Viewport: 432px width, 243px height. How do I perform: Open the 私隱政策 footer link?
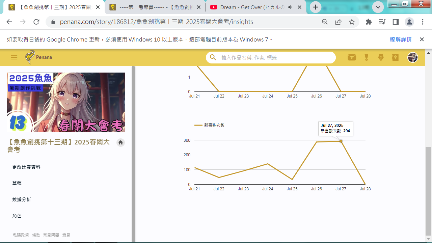tap(21, 235)
